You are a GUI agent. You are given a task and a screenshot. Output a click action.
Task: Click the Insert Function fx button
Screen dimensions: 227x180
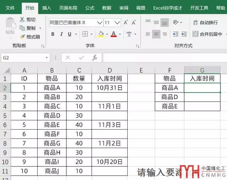(95, 58)
